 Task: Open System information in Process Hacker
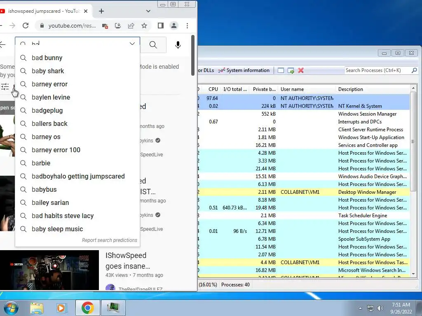coord(244,70)
